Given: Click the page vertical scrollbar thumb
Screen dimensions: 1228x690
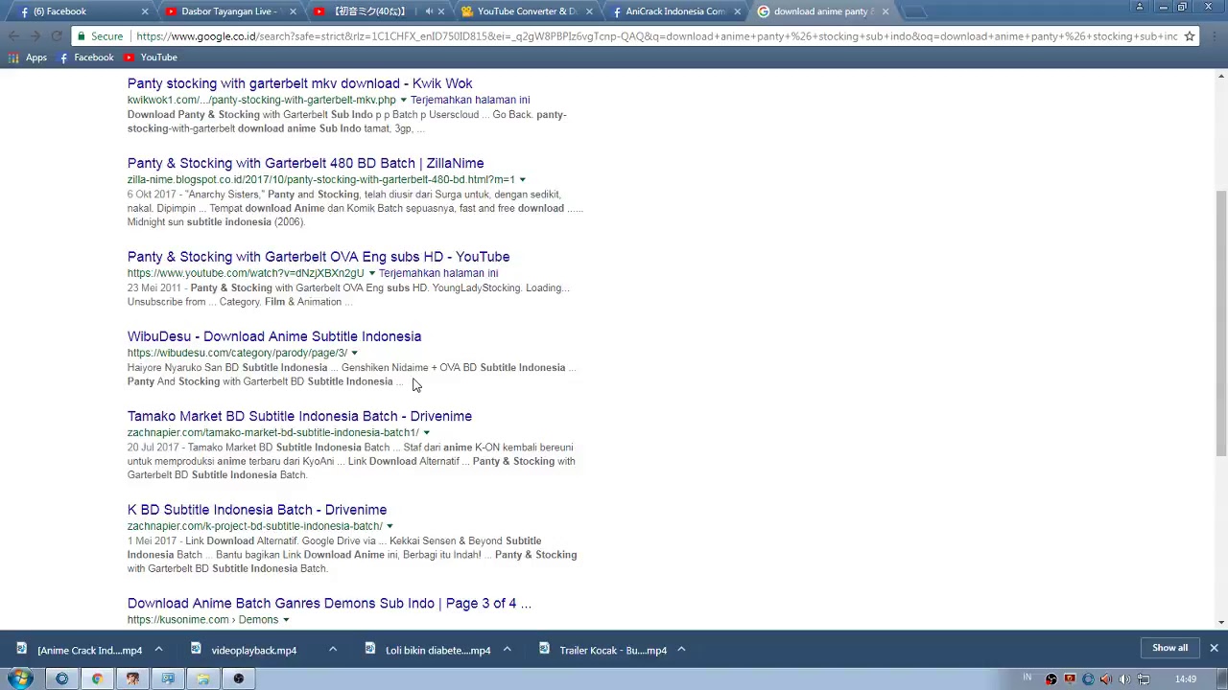Looking at the screenshot, I should [x=1221, y=323].
